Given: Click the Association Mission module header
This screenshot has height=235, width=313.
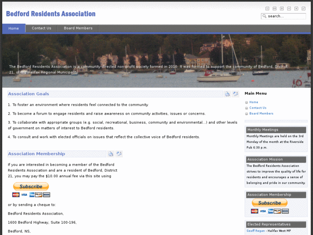Looking at the screenshot, I should point(276,160).
